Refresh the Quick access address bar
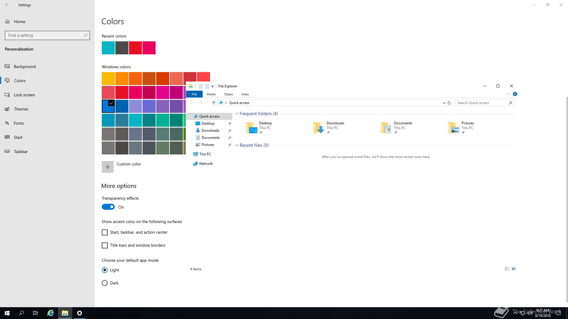 pos(449,103)
